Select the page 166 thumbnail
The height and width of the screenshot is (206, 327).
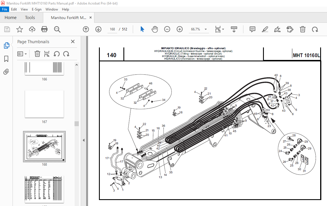coord(44,68)
